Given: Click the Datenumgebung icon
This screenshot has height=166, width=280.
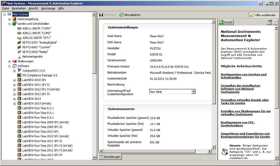Looking at the screenshot, I should [x=14, y=19].
